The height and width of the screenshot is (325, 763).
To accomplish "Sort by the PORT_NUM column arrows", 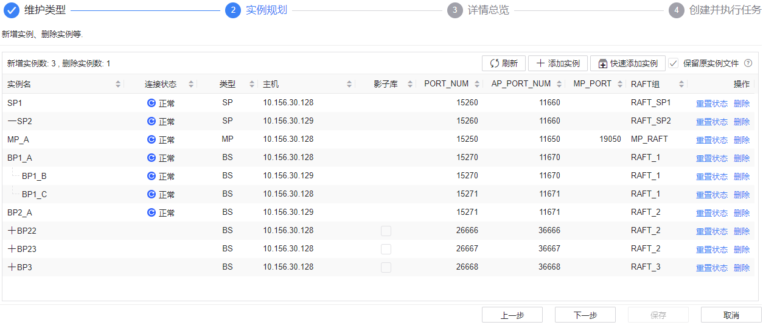I will [x=477, y=84].
